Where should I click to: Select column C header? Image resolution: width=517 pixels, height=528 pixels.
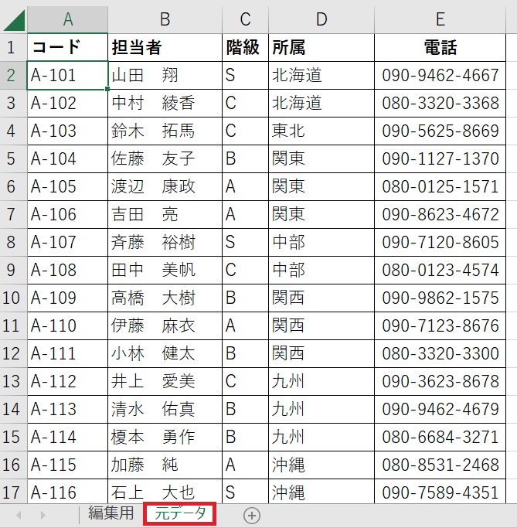click(245, 19)
